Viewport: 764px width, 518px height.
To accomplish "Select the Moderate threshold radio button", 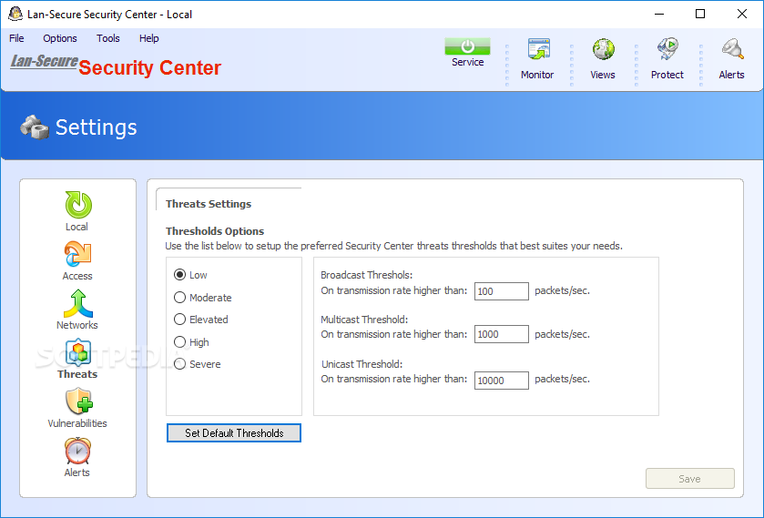I will tap(179, 298).
